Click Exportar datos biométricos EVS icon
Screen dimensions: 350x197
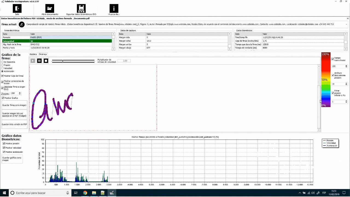coord(81,8)
